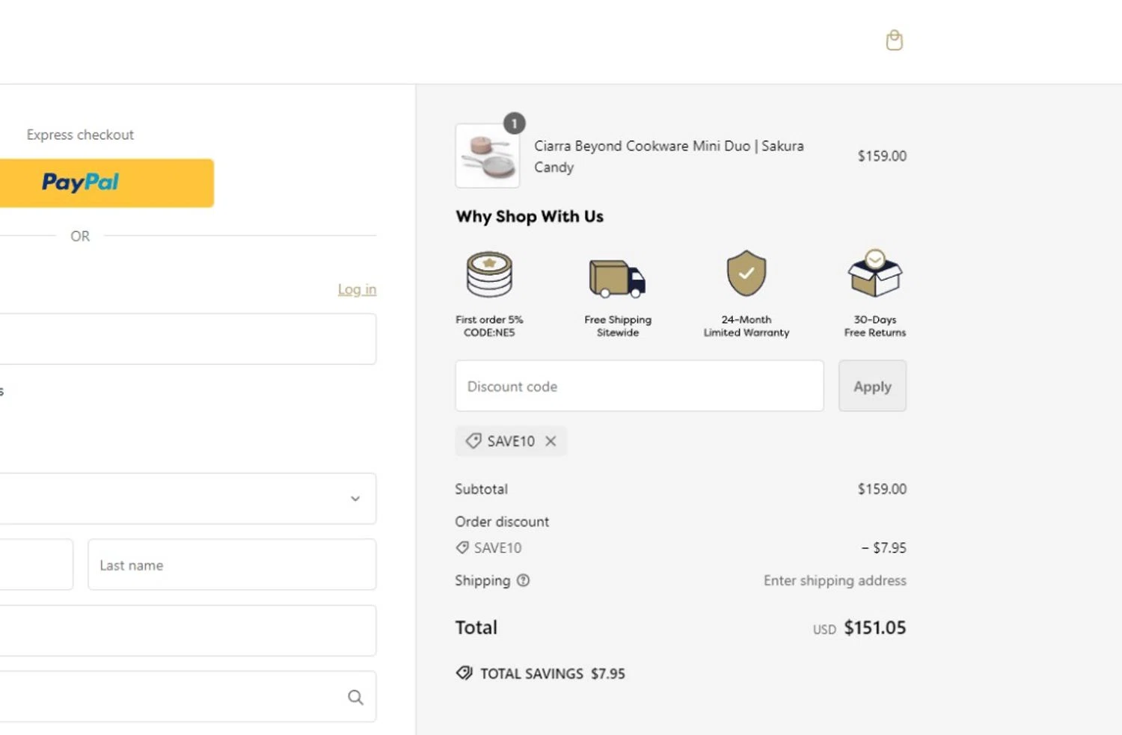Screen dimensions: 1122x735
Task: Click the search magnifier in address field
Action: click(x=355, y=697)
